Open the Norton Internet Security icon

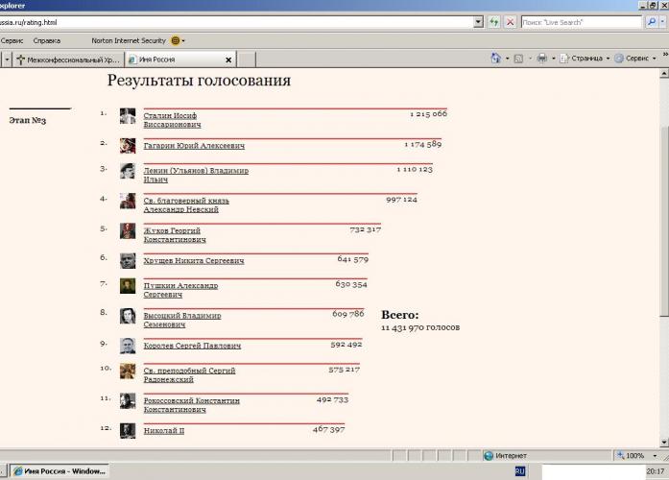tap(176, 41)
